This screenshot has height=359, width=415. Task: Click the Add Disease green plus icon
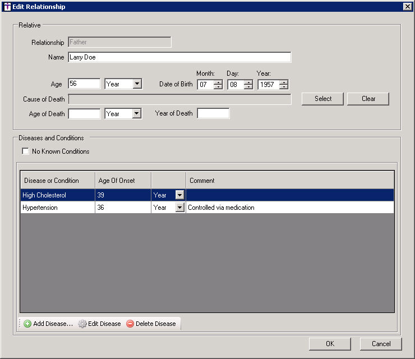(x=27, y=324)
